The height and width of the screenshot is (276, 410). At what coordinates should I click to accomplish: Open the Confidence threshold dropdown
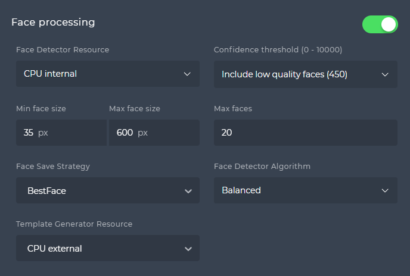[x=305, y=74]
